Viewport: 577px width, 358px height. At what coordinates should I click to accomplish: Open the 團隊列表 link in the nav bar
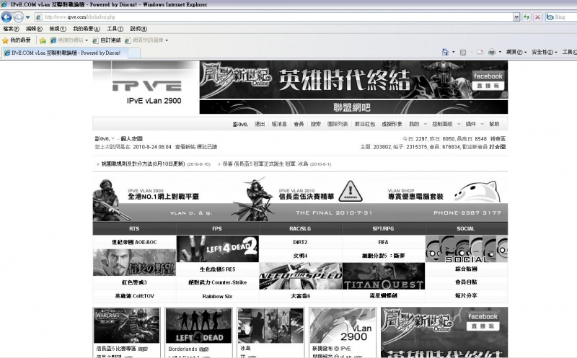338,124
